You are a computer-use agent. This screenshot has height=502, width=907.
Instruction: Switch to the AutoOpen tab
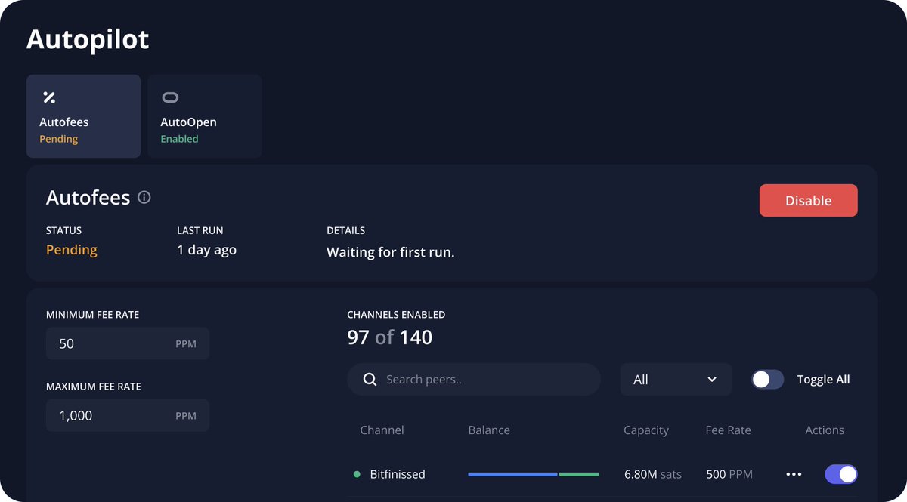[x=205, y=116]
